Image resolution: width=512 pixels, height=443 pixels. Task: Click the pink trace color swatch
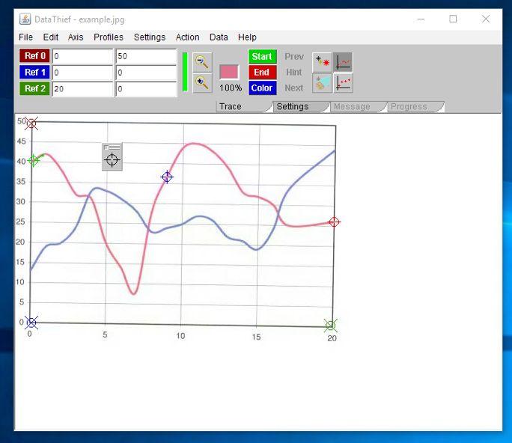point(229,72)
